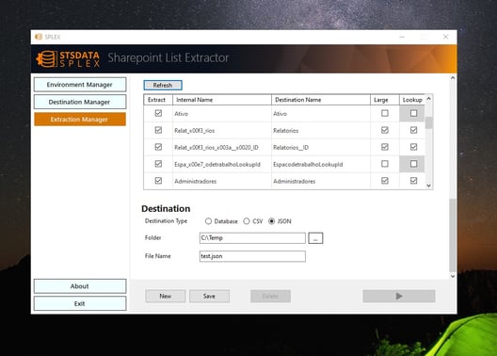The height and width of the screenshot is (356, 497).
Task: Click the Internal Name column header
Action: point(222,100)
